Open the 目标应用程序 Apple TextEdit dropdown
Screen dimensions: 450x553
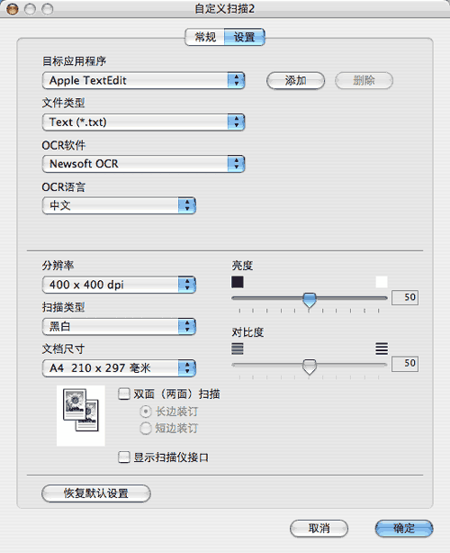coord(143,80)
